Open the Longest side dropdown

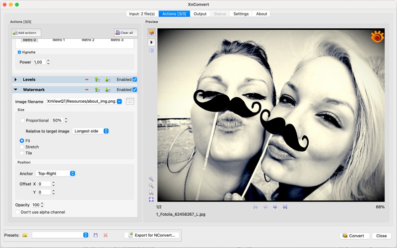click(x=91, y=131)
